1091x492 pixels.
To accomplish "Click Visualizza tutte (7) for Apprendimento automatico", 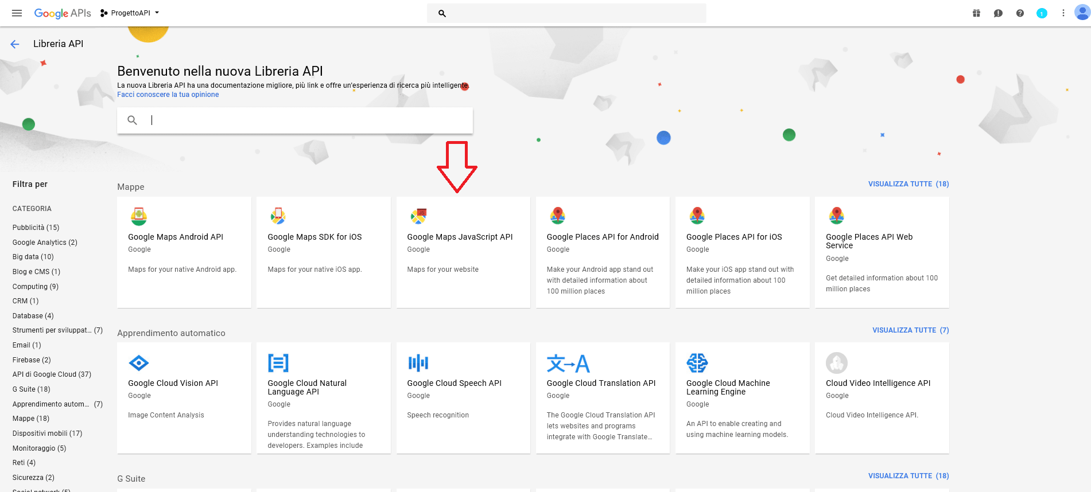I will 910,330.
